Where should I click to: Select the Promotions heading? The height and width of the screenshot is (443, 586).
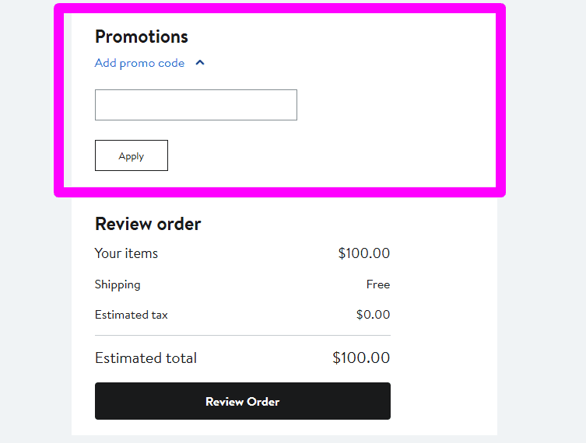142,37
